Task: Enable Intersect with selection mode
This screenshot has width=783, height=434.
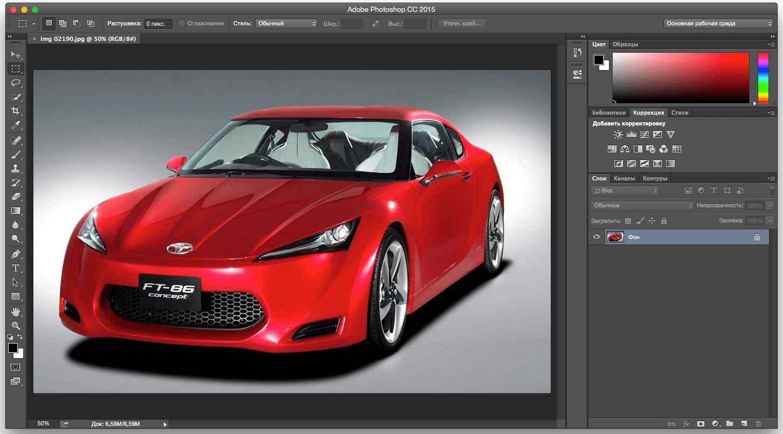Action: pyautogui.click(x=91, y=24)
